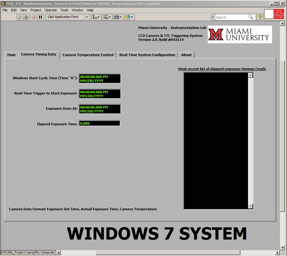Click the red VI icon in the corner
287x256 pixels.
coord(279,14)
